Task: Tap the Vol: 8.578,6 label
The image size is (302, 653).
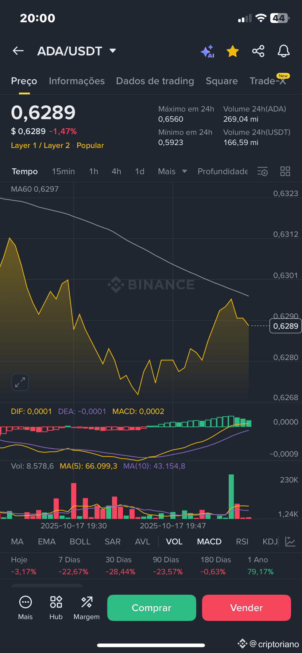Action: 32,466
